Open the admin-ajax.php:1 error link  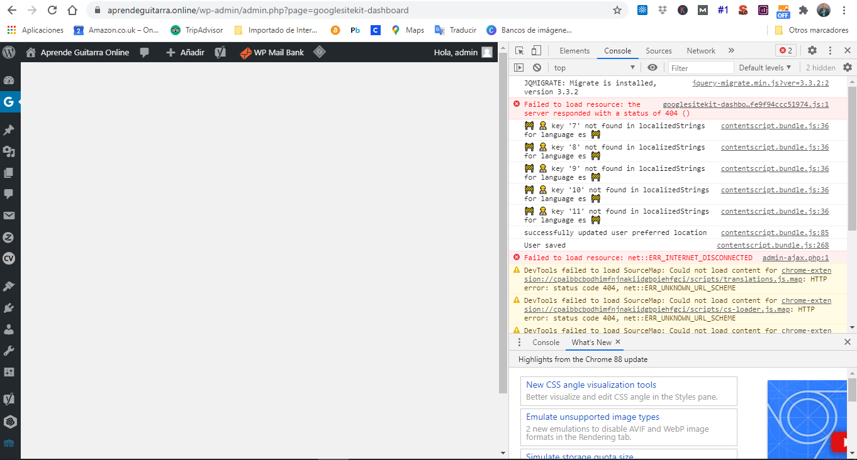click(x=795, y=258)
